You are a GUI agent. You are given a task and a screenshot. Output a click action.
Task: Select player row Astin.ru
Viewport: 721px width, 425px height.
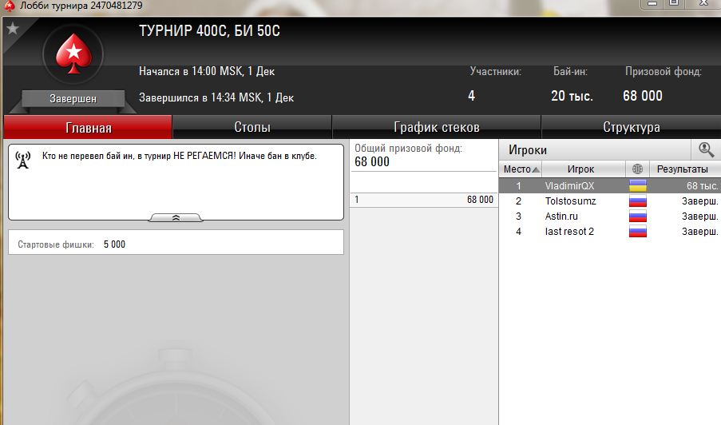tap(610, 216)
